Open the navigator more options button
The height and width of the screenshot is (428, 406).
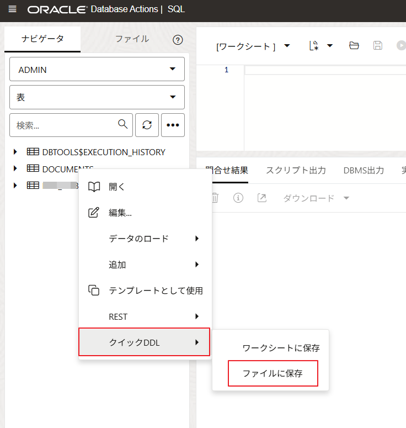click(173, 125)
